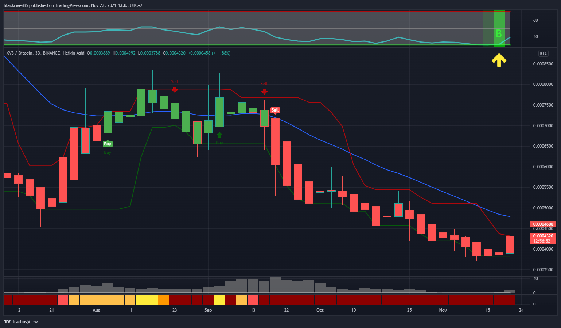561x328 pixels.
Task: Click the red Sell arrow above the Aug 23 candle
Action: tap(175, 89)
